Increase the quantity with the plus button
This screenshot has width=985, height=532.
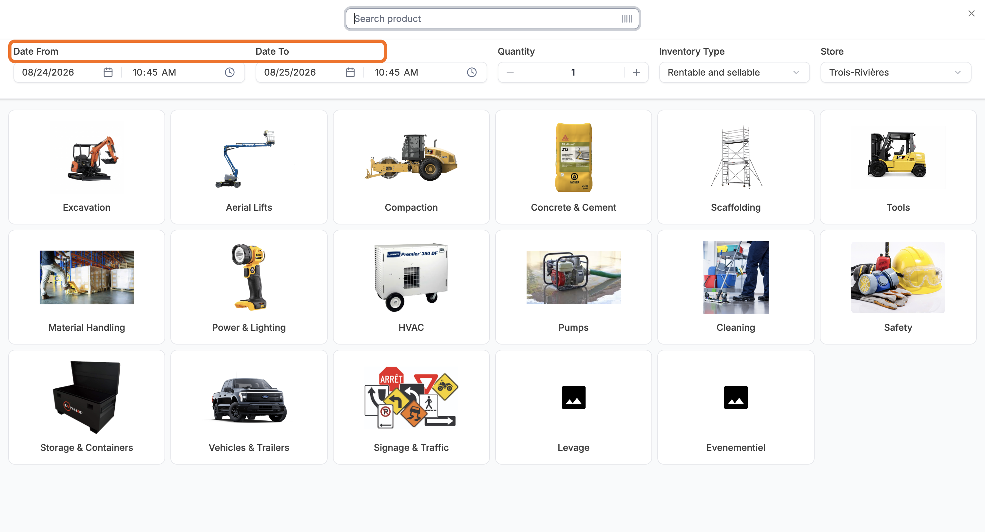[x=636, y=72]
